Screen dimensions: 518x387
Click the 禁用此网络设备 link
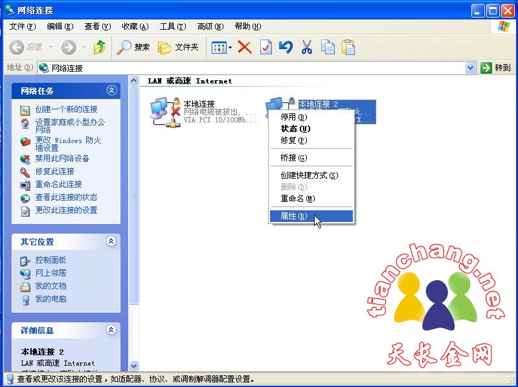click(x=62, y=159)
